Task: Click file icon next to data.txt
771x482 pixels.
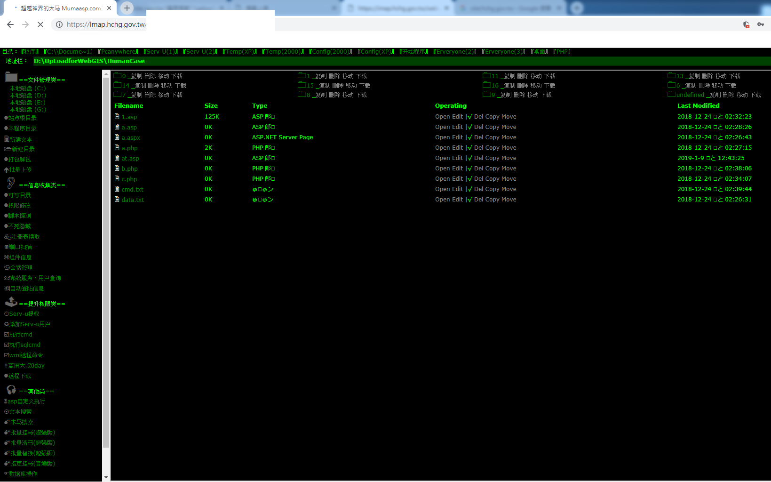Action: tap(117, 199)
